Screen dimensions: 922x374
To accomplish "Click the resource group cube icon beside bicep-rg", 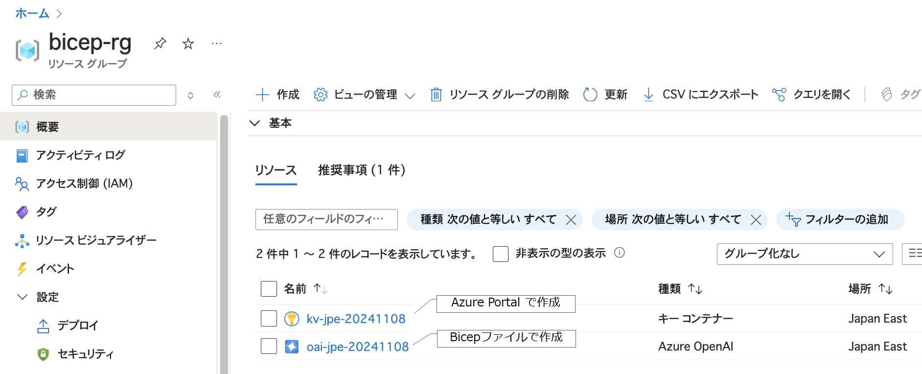I will (27, 50).
